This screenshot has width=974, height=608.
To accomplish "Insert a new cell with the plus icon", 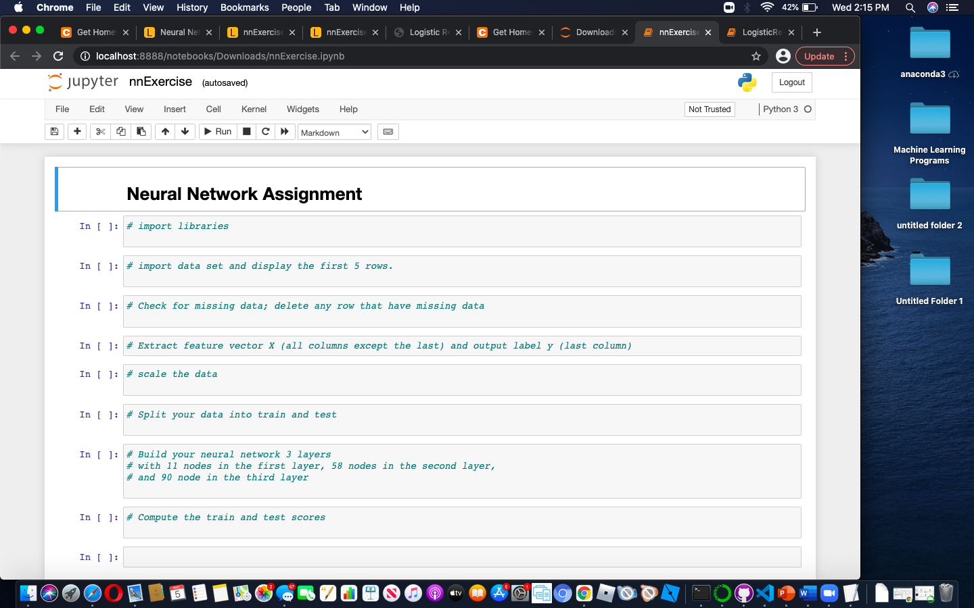I will click(77, 132).
